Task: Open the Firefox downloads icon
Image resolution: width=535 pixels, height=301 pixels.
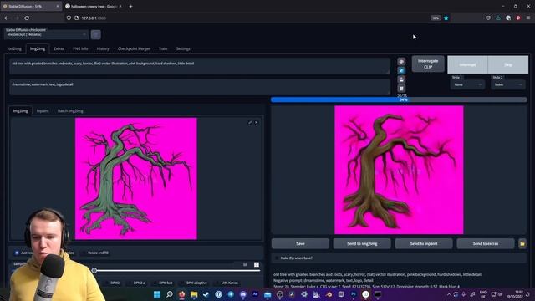Action: coord(498,18)
